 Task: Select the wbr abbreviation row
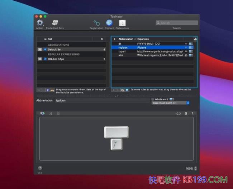121,55
